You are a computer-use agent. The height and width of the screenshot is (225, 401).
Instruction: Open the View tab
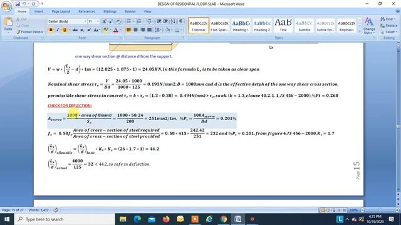[147, 11]
